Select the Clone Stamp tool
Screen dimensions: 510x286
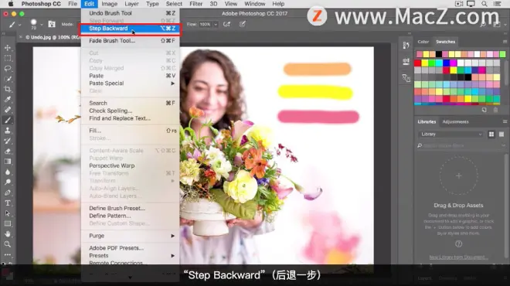click(8, 131)
